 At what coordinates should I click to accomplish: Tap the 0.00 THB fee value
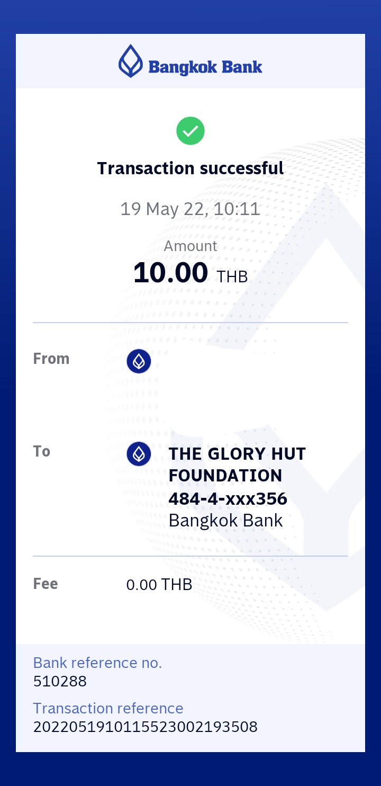tap(159, 585)
